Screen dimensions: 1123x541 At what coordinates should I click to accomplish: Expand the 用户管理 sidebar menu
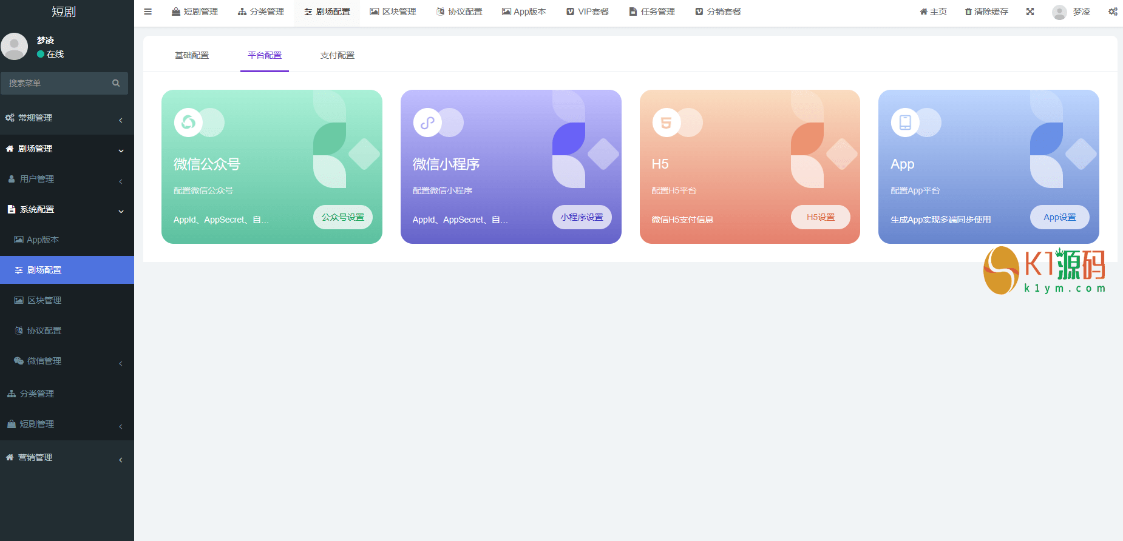[67, 179]
